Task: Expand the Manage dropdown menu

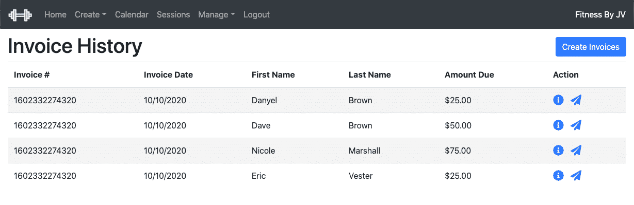Action: click(x=216, y=14)
